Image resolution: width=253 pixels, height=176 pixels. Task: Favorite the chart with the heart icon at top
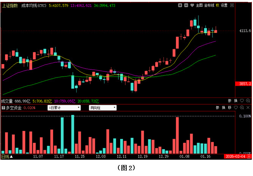tap(192, 5)
